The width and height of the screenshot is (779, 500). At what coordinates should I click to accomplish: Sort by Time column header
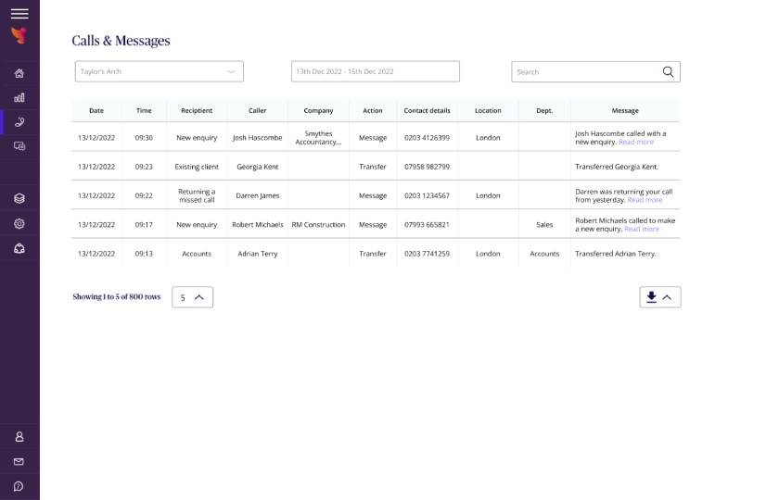144,110
